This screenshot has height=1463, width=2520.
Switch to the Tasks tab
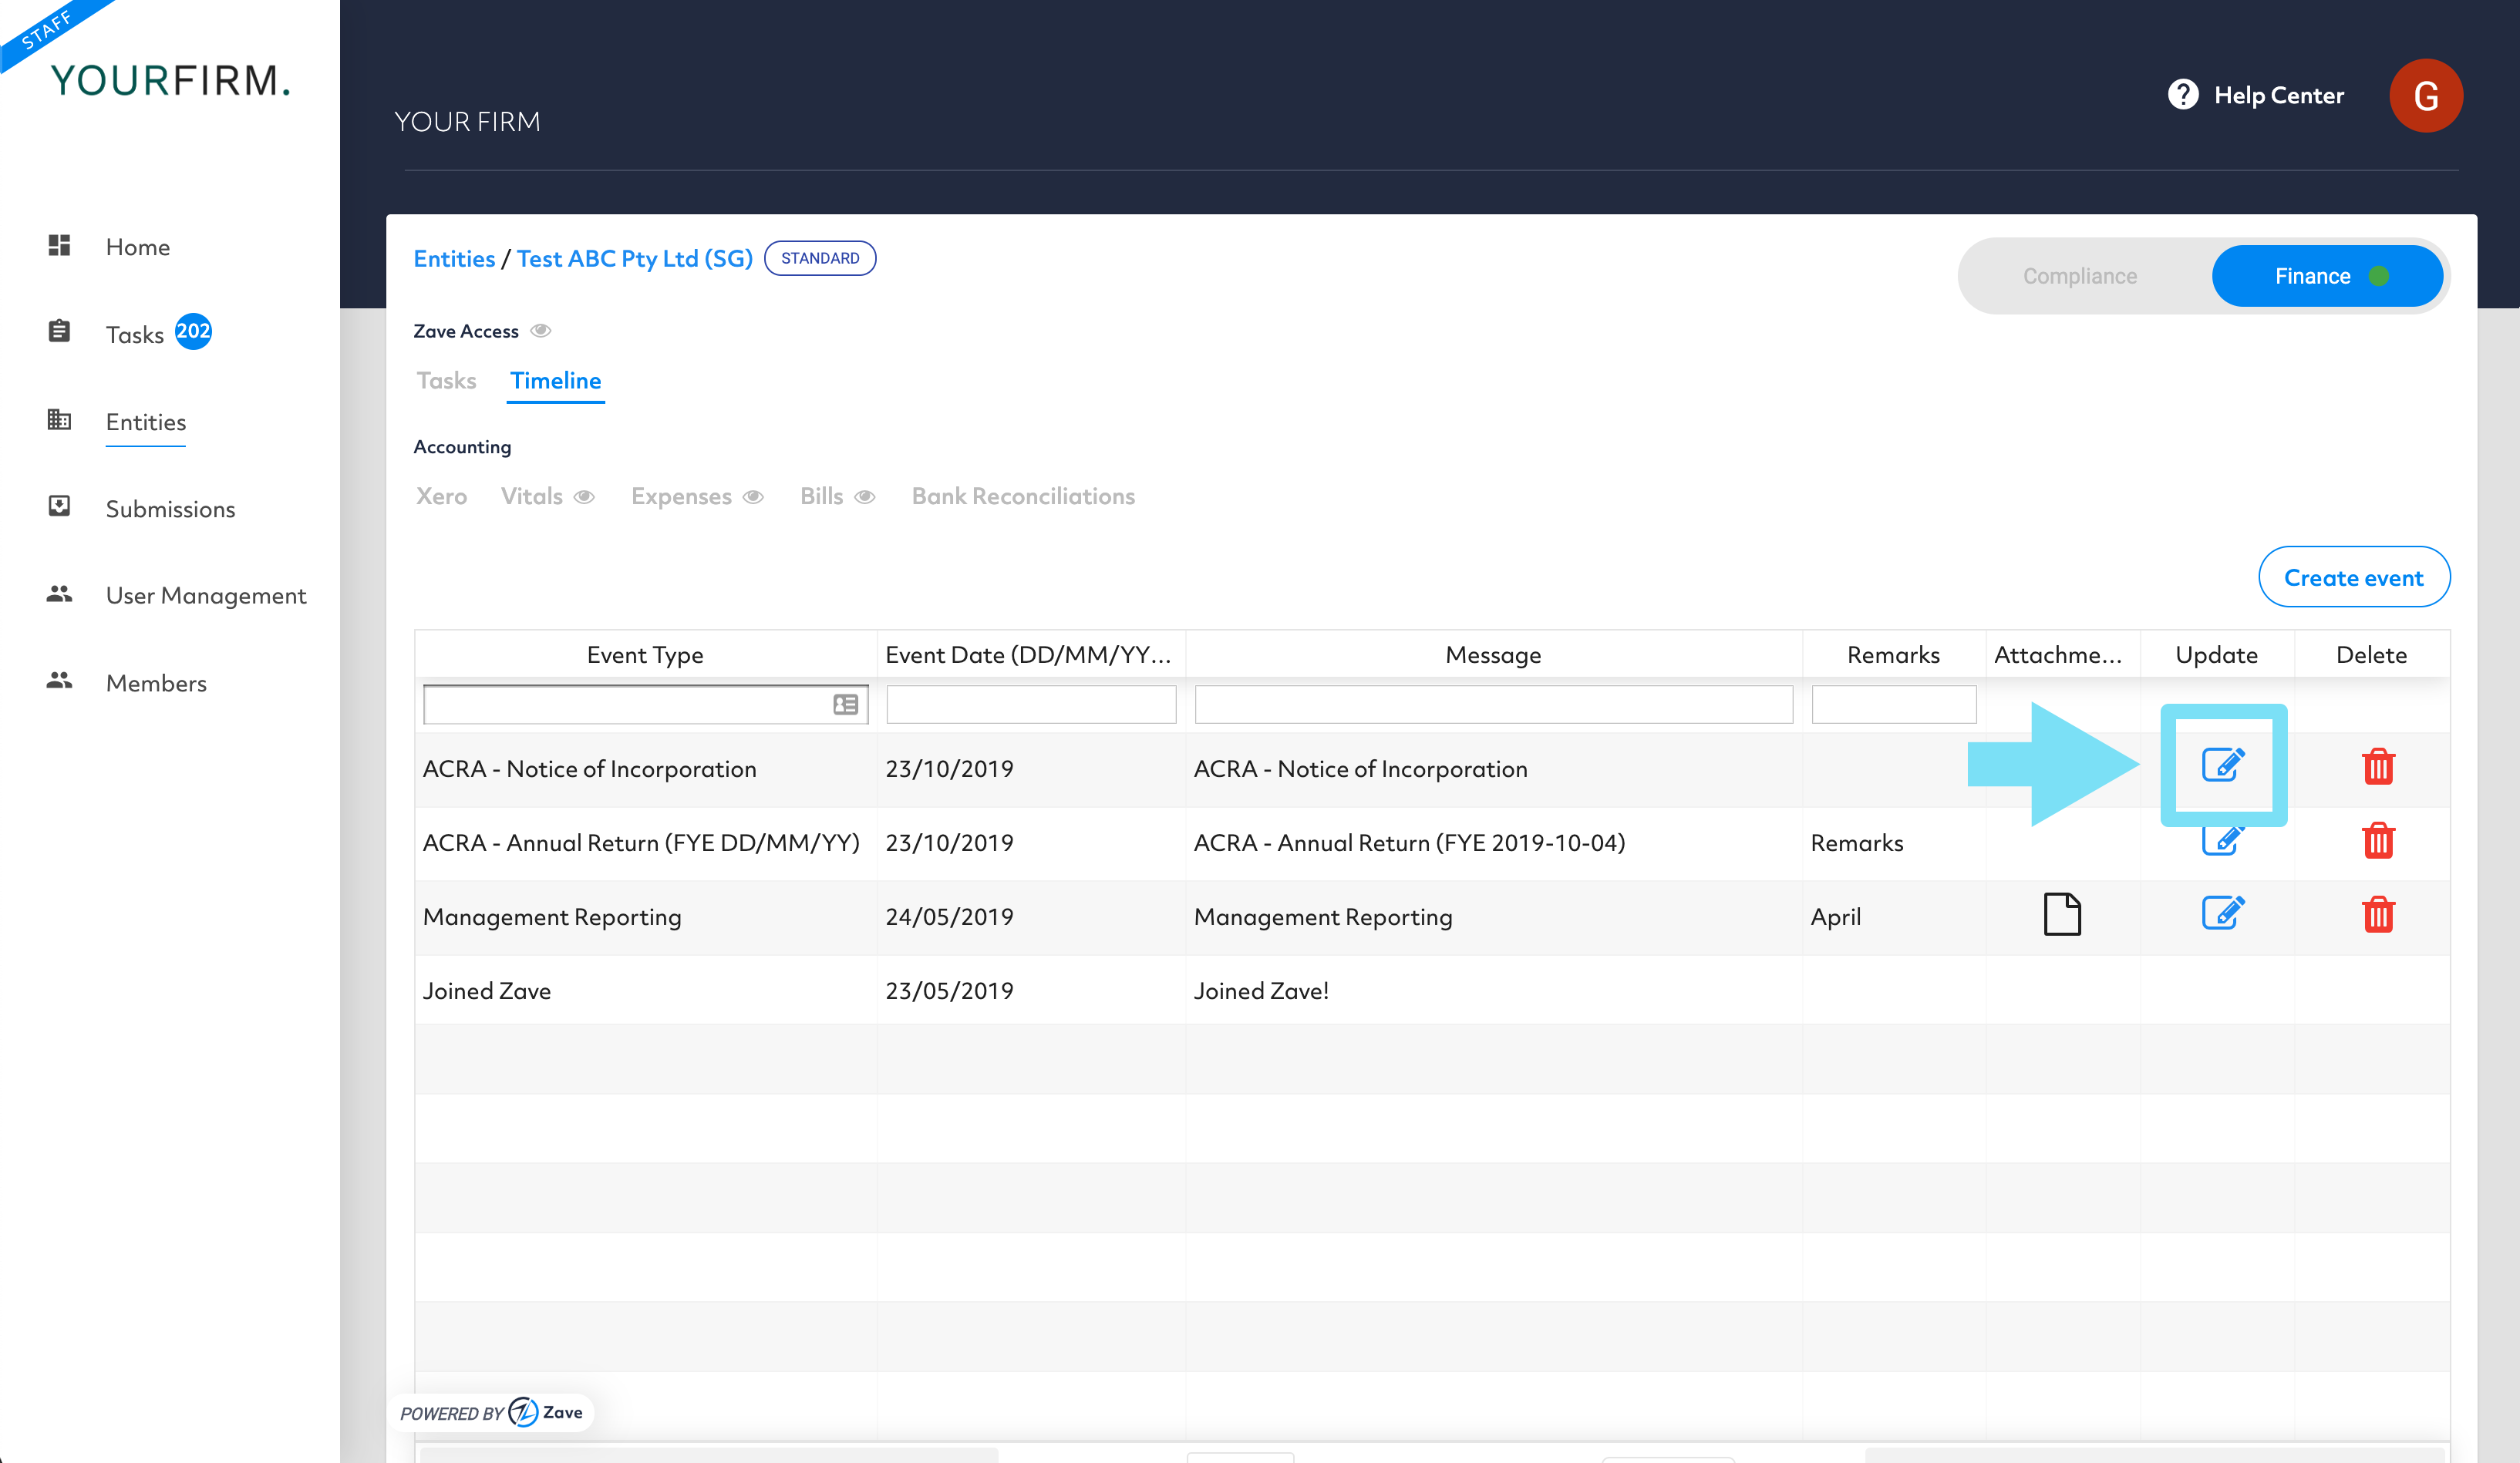(446, 381)
